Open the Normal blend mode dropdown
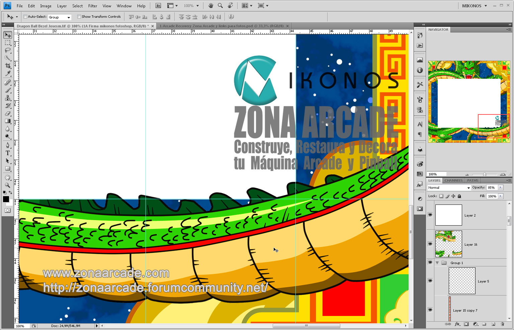Image resolution: width=514 pixels, height=330 pixels. click(449, 188)
